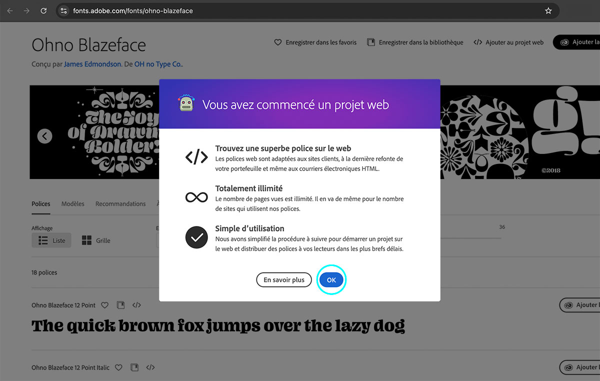Favorite Ohno Blazeface 12 Point with heart
This screenshot has width=600, height=381.
pyautogui.click(x=104, y=305)
